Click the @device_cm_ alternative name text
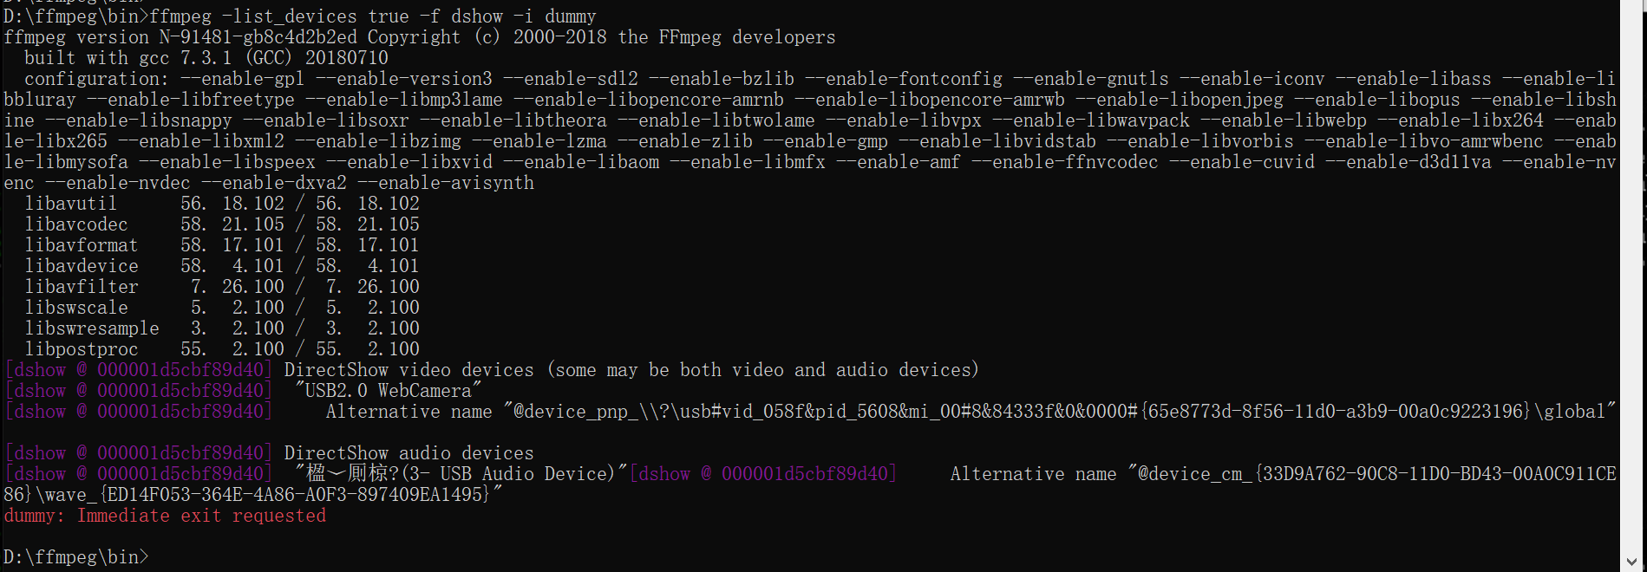Viewport: 1647px width, 572px height. (1373, 474)
